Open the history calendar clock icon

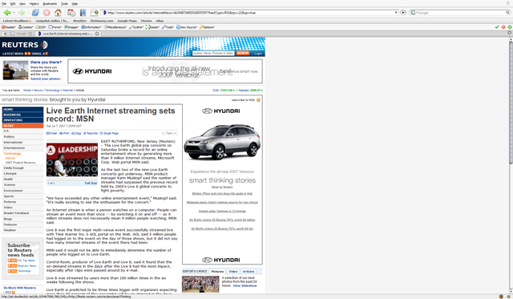click(x=71, y=13)
